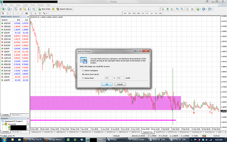Toggle the Data Window crosshair-circle icon
Viewport: 227px width, 142px height.
(21, 9)
